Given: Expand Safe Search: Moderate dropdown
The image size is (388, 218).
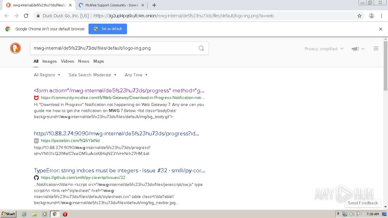Looking at the screenshot, I should tap(92, 75).
